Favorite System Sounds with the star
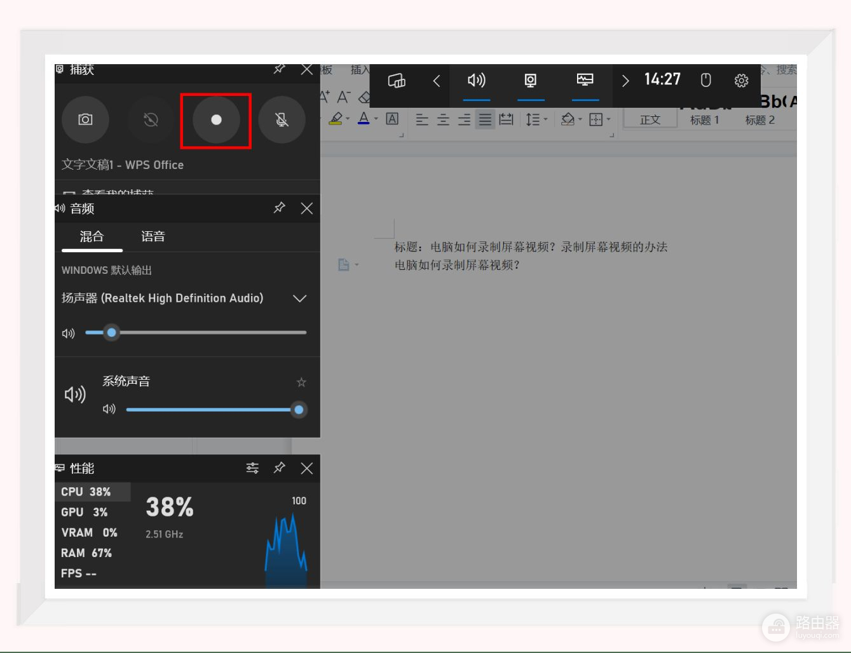The height and width of the screenshot is (653, 851). point(301,382)
